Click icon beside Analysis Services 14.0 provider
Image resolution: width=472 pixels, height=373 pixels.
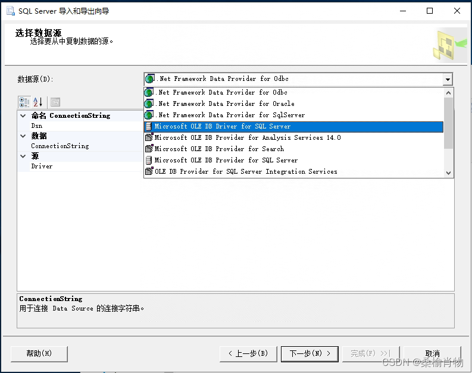click(x=149, y=137)
